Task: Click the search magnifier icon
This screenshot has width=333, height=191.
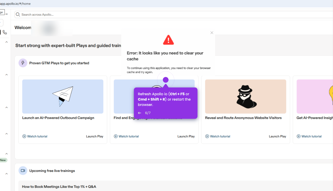Action: 18,15
